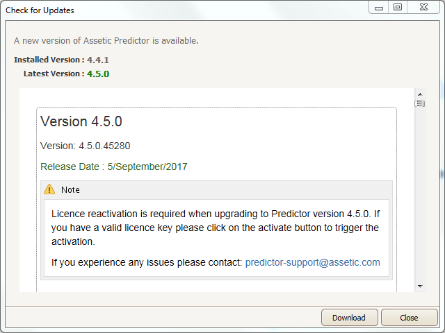
Task: Click the green latest version number 4.5.0
Action: 98,74
